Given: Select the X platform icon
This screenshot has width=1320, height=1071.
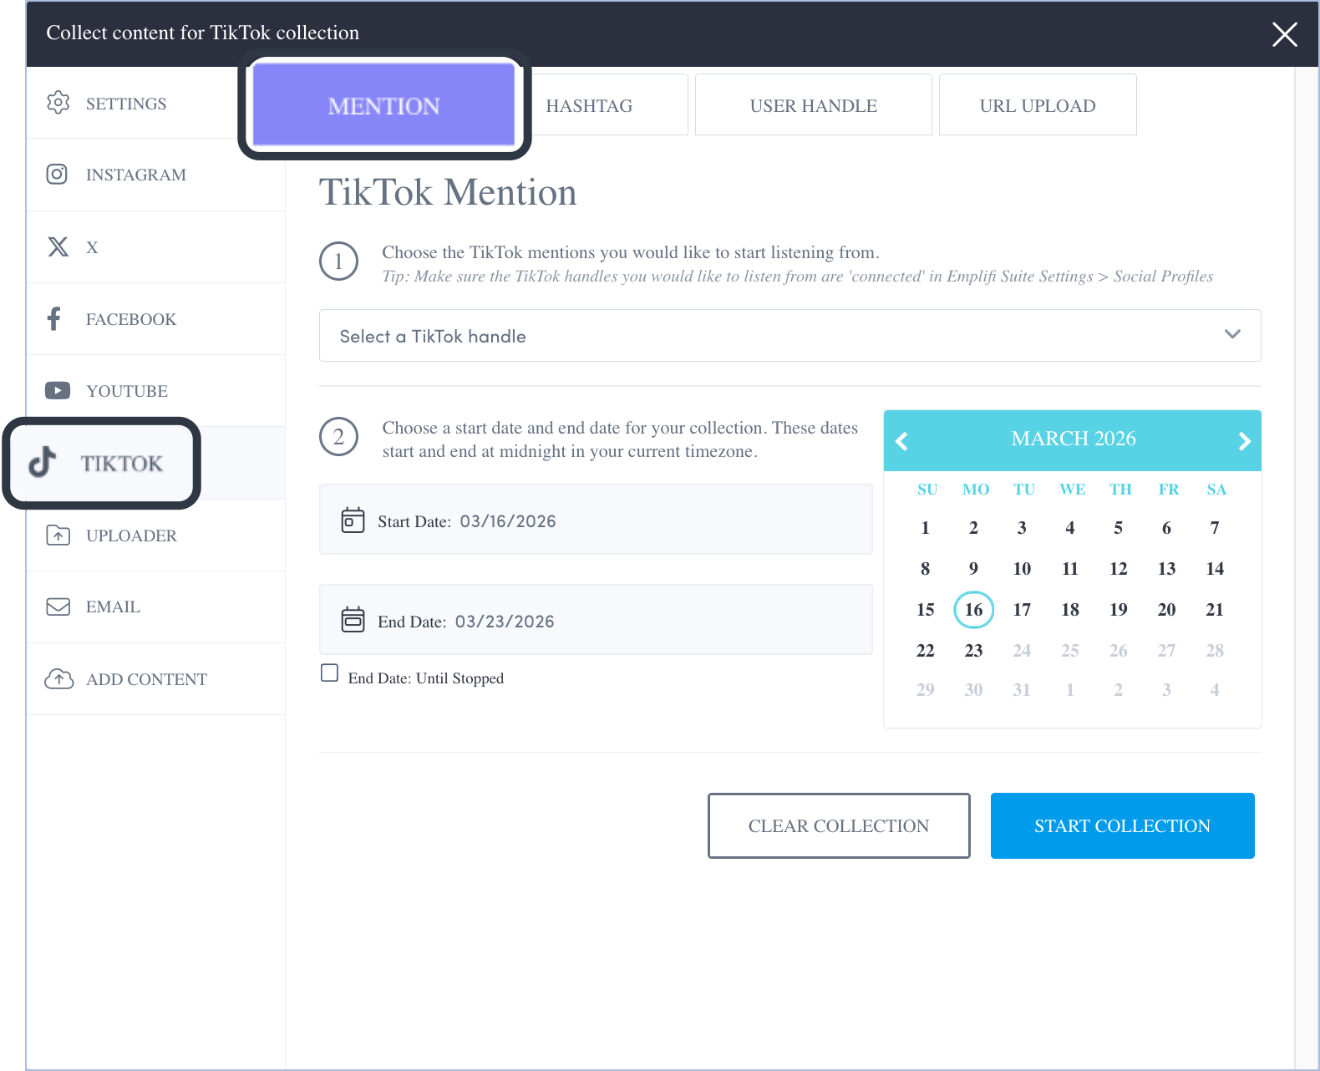Looking at the screenshot, I should click(x=58, y=247).
